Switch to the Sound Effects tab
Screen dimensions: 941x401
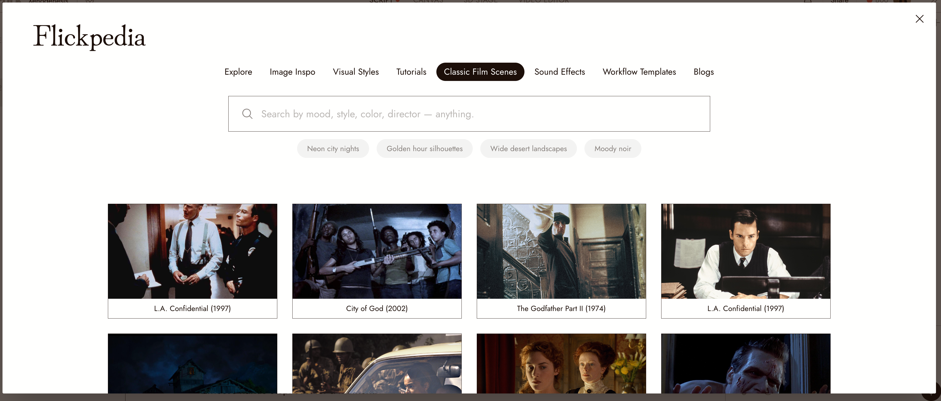tap(560, 72)
